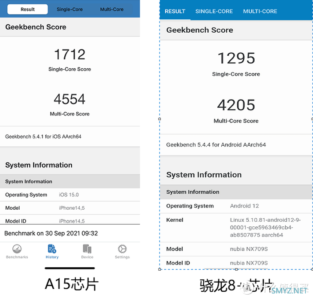
Task: Select the Linux 5.10.81 Kernel value
Action: pyautogui.click(x=265, y=227)
